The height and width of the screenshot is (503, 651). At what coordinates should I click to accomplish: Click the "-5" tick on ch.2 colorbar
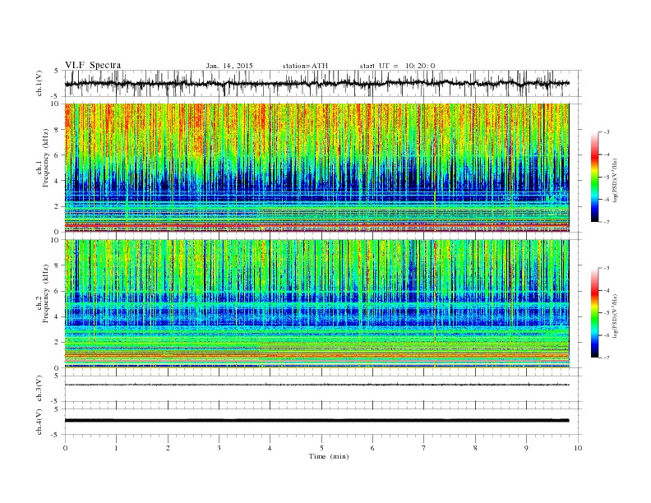pyautogui.click(x=606, y=313)
